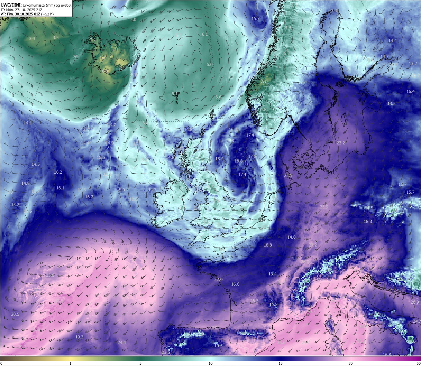Click the map value '11.7'

pos(403,184)
